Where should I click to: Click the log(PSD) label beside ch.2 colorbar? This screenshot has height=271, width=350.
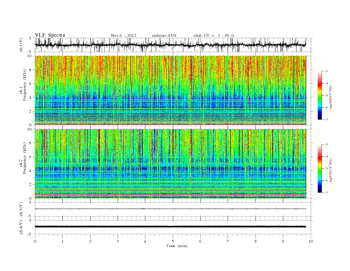point(331,170)
